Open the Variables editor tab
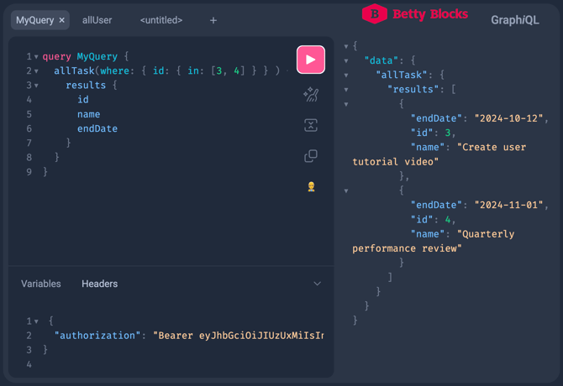563x386 pixels. pyautogui.click(x=41, y=284)
